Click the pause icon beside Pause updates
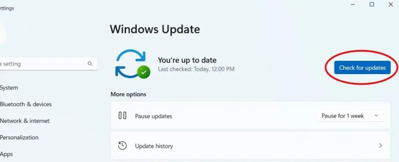 (122, 116)
